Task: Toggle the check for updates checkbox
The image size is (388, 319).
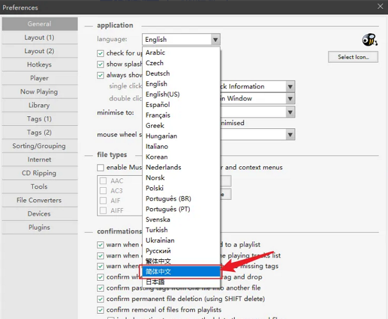Action: [x=101, y=54]
